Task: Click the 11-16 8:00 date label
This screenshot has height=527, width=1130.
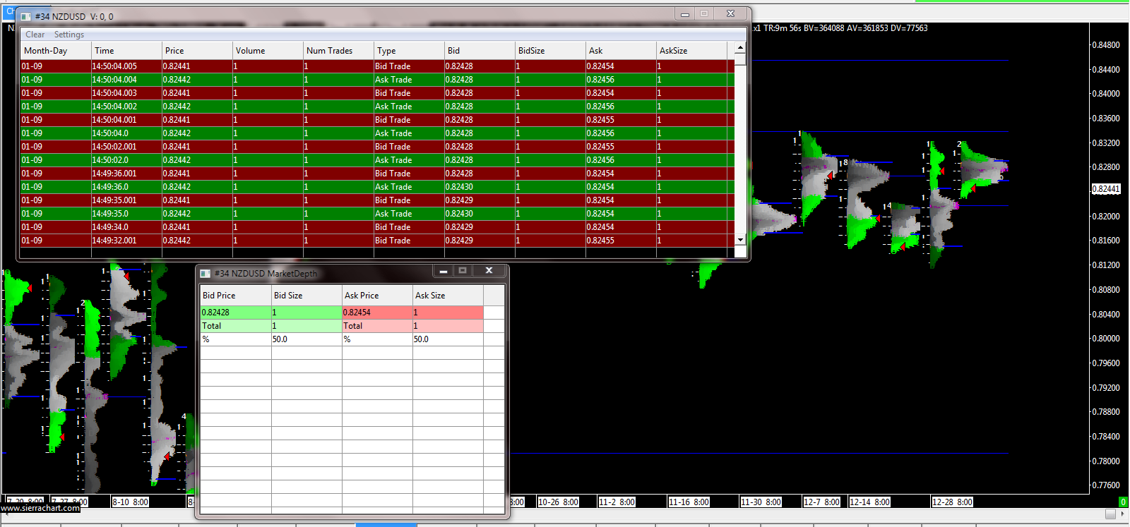Action: point(689,502)
